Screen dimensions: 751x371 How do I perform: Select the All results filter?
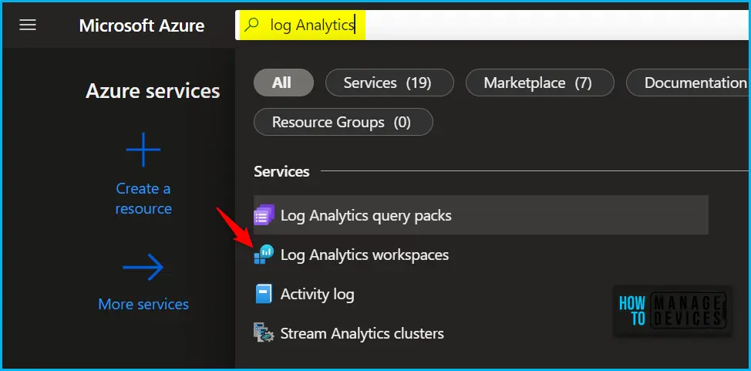(282, 83)
